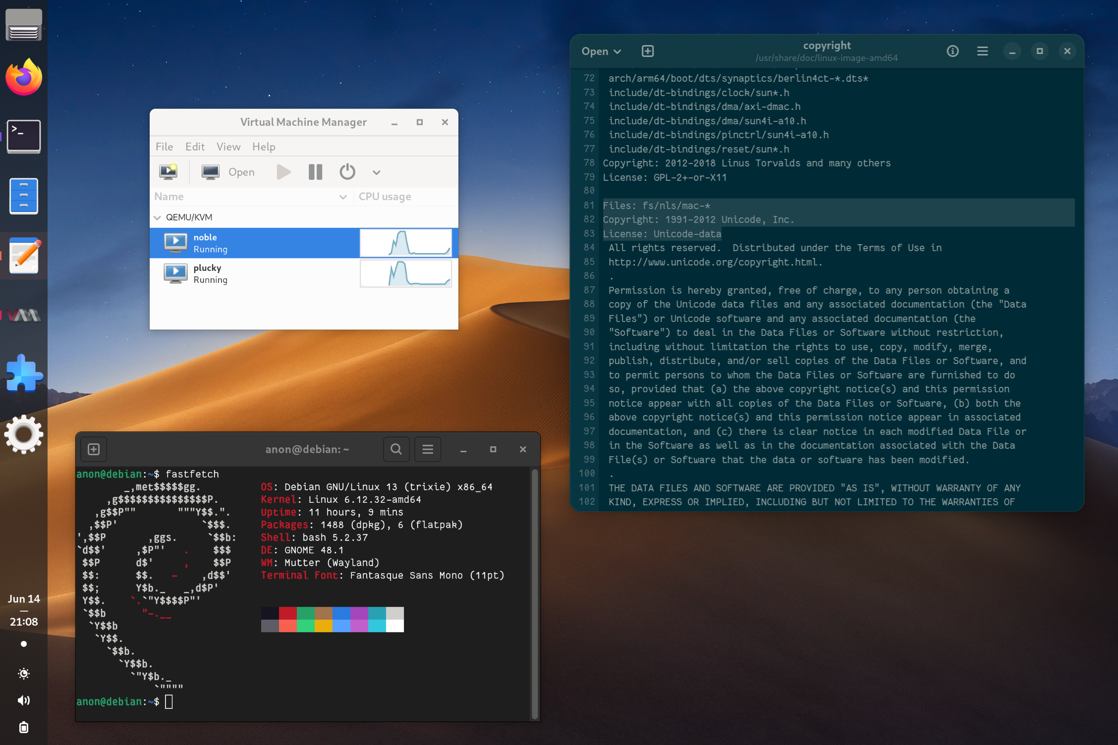
Task: Click the date and time clock in dock
Action: 24,610
